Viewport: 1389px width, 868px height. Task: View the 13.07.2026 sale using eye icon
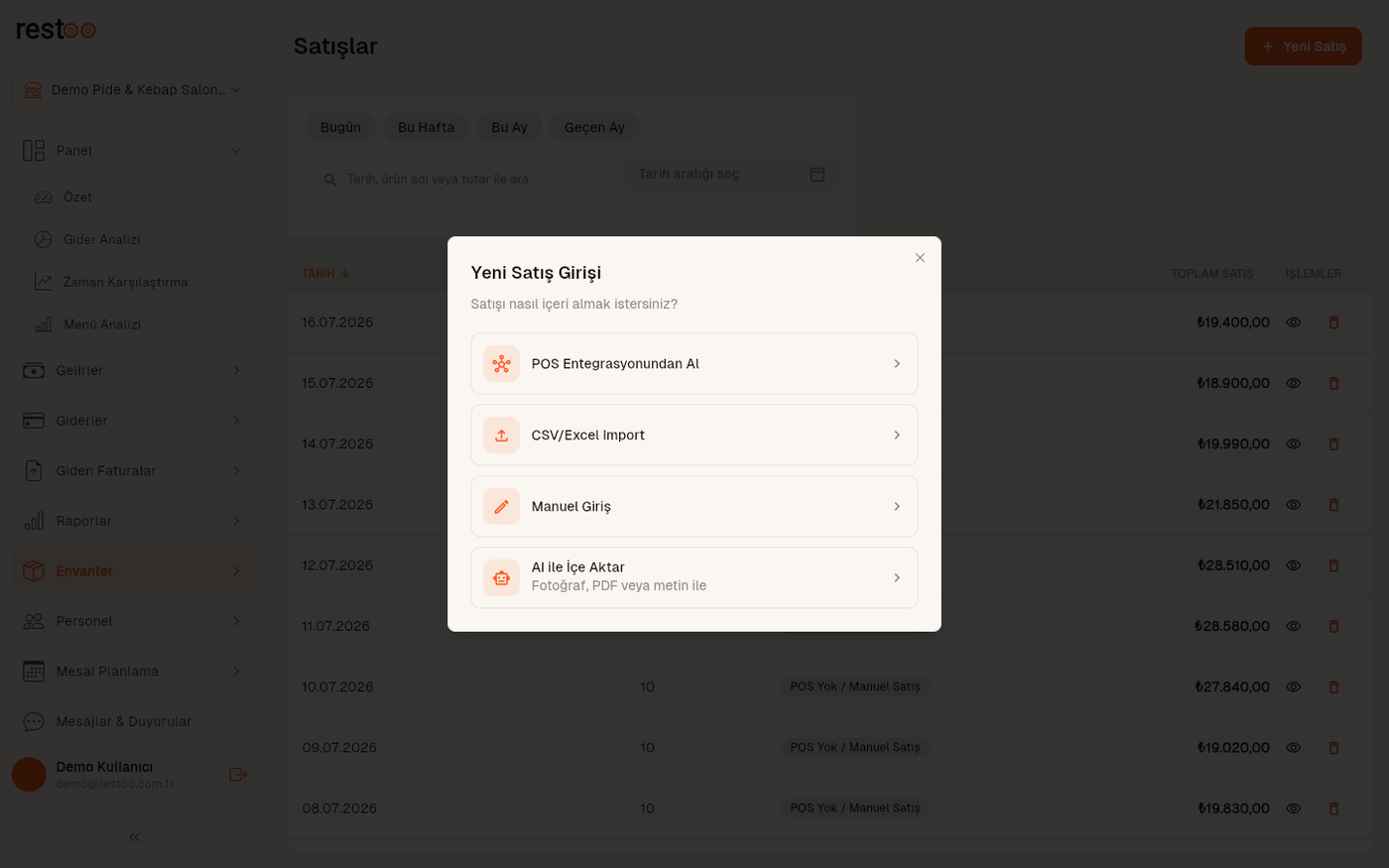(1294, 505)
